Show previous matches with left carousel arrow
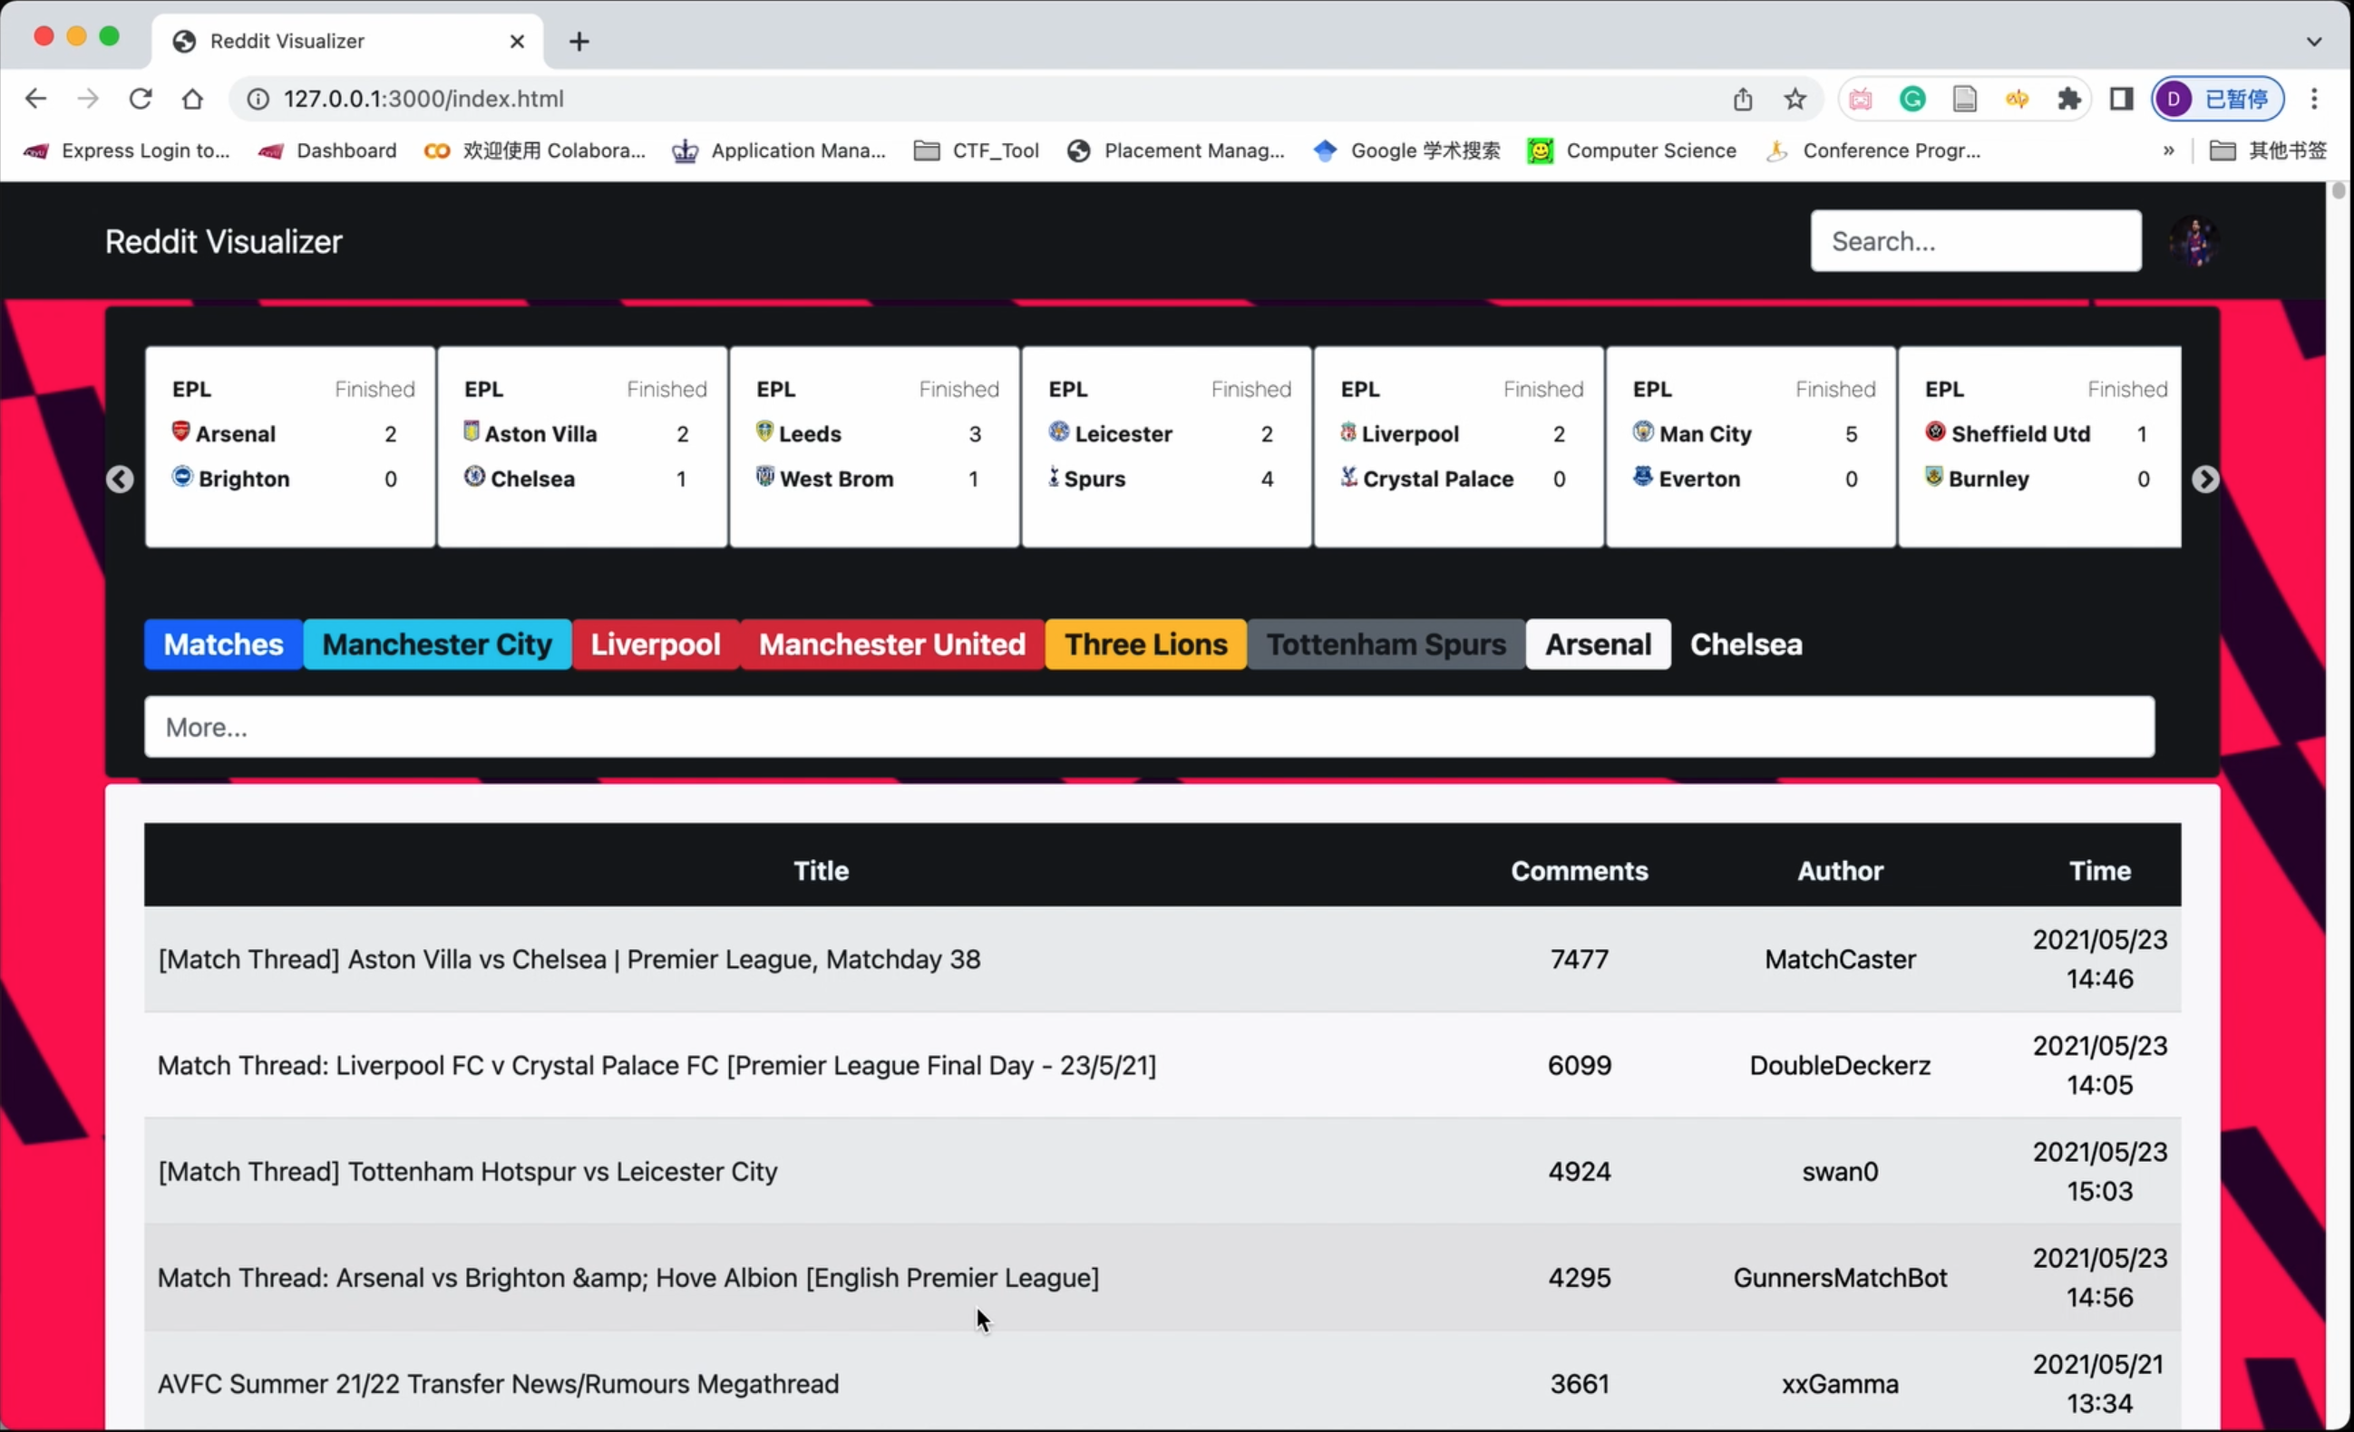 120,479
